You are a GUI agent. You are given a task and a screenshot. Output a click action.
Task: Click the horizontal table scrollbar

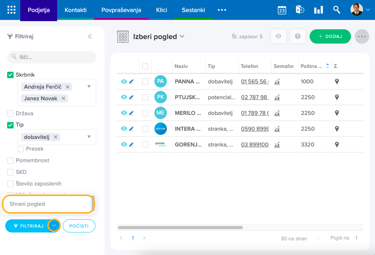point(180,228)
